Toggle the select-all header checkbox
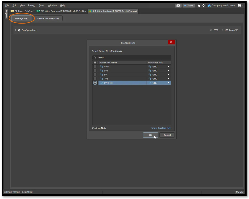 point(95,63)
